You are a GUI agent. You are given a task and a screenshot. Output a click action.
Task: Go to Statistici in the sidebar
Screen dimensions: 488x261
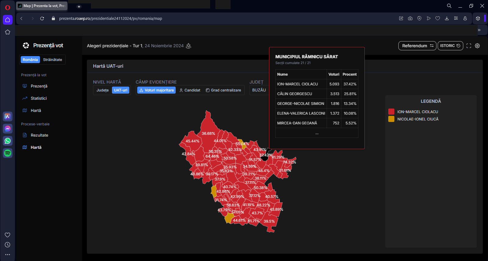[x=39, y=98]
